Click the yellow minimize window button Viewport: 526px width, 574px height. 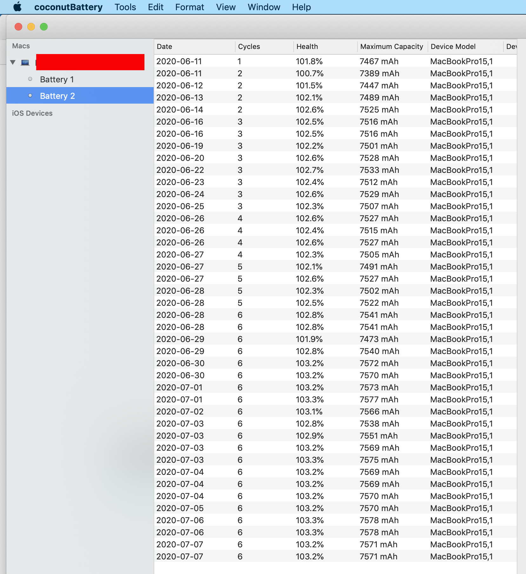[31, 27]
